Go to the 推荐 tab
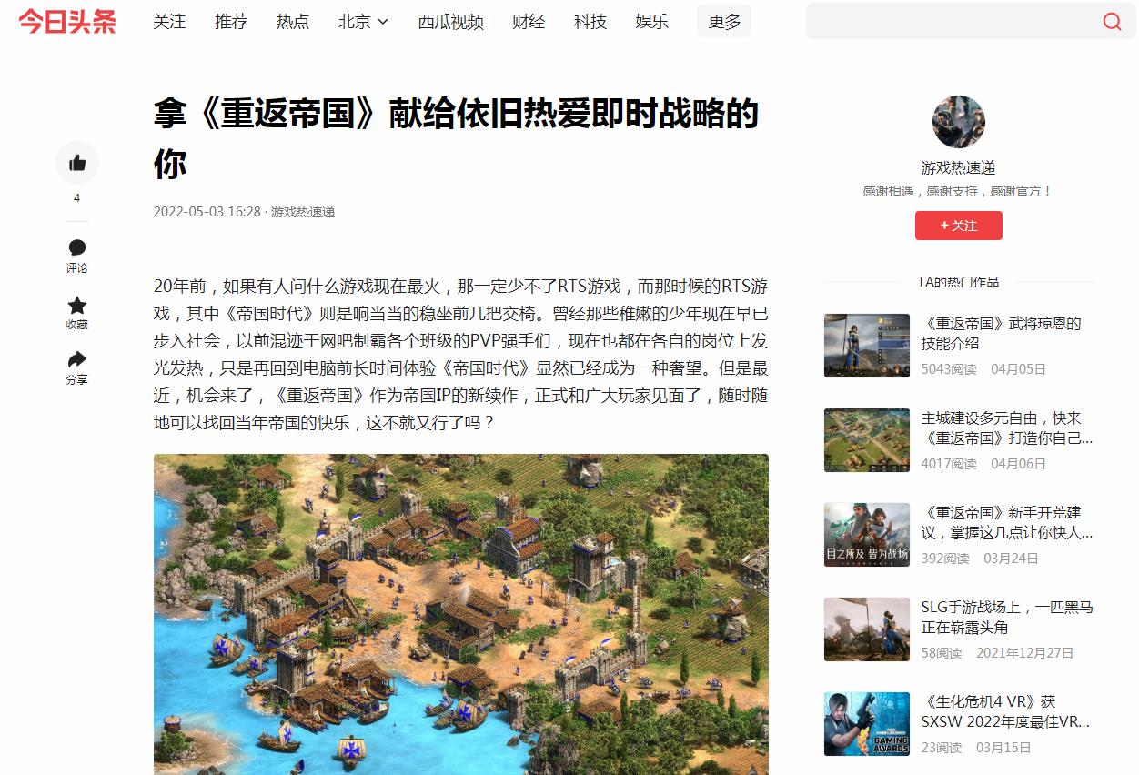 click(231, 21)
